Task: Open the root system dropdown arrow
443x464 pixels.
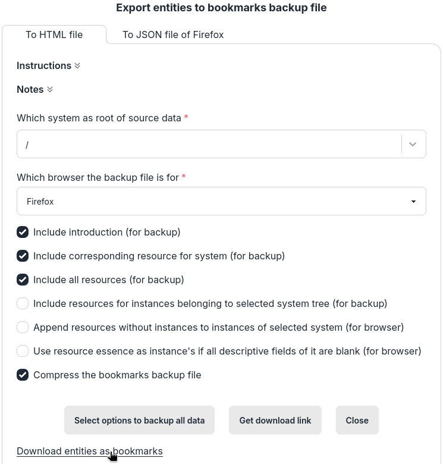Action: point(413,144)
